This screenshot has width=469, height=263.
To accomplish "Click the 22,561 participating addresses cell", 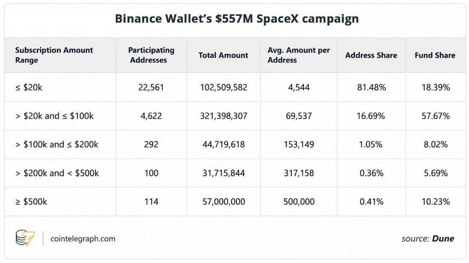I will pyautogui.click(x=151, y=88).
